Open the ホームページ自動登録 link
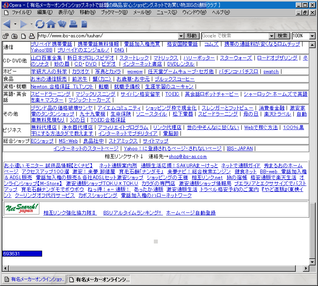318x286 pixels. tap(191, 213)
